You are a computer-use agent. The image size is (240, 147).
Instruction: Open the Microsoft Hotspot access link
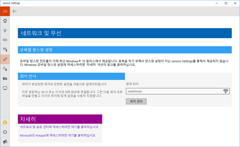(58, 135)
